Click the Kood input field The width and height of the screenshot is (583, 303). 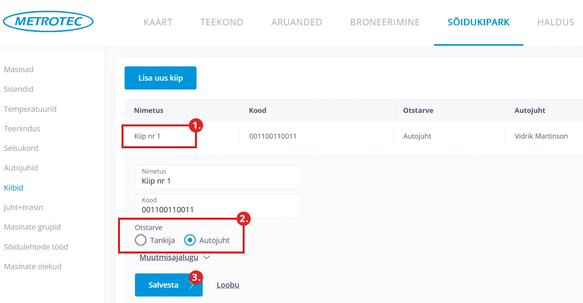click(x=218, y=210)
